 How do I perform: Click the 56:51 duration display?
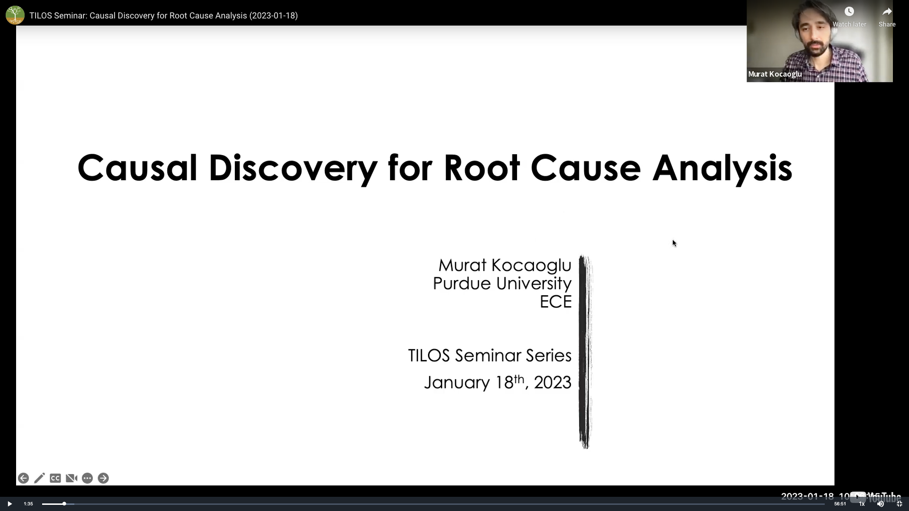[840, 504]
